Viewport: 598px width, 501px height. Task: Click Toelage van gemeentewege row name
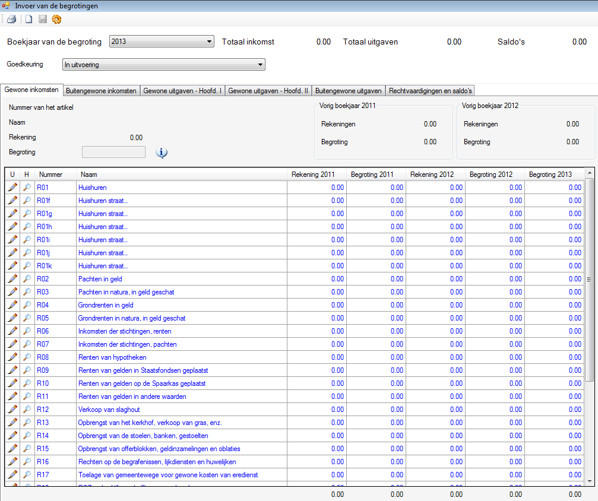(x=168, y=475)
